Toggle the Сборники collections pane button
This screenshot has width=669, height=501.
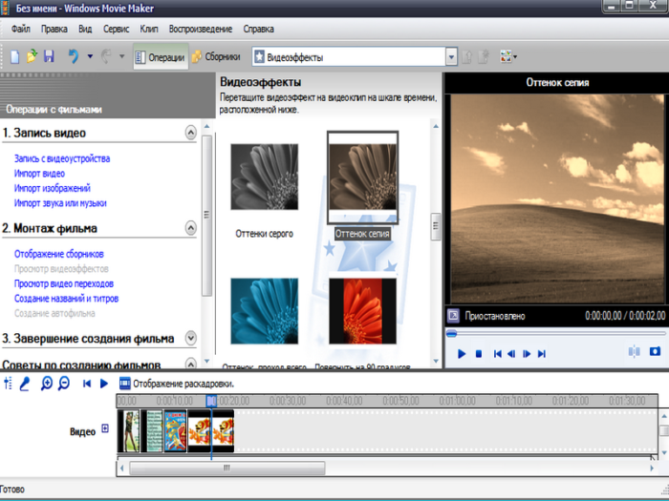(215, 56)
